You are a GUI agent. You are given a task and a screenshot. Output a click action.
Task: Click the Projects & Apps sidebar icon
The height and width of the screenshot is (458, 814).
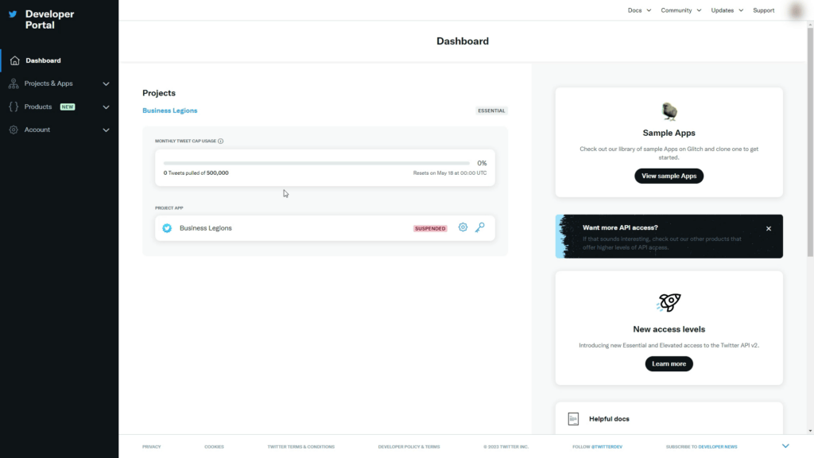click(x=14, y=83)
